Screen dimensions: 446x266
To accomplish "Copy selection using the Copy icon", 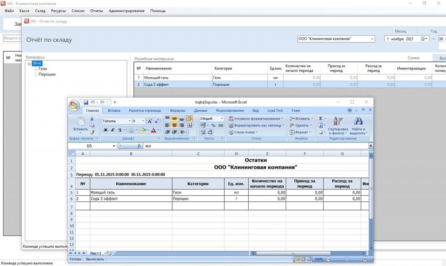I will click(x=92, y=126).
